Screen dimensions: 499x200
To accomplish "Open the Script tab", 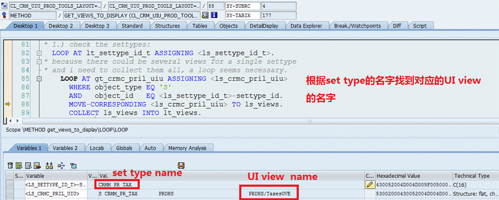I will pos(420,26).
